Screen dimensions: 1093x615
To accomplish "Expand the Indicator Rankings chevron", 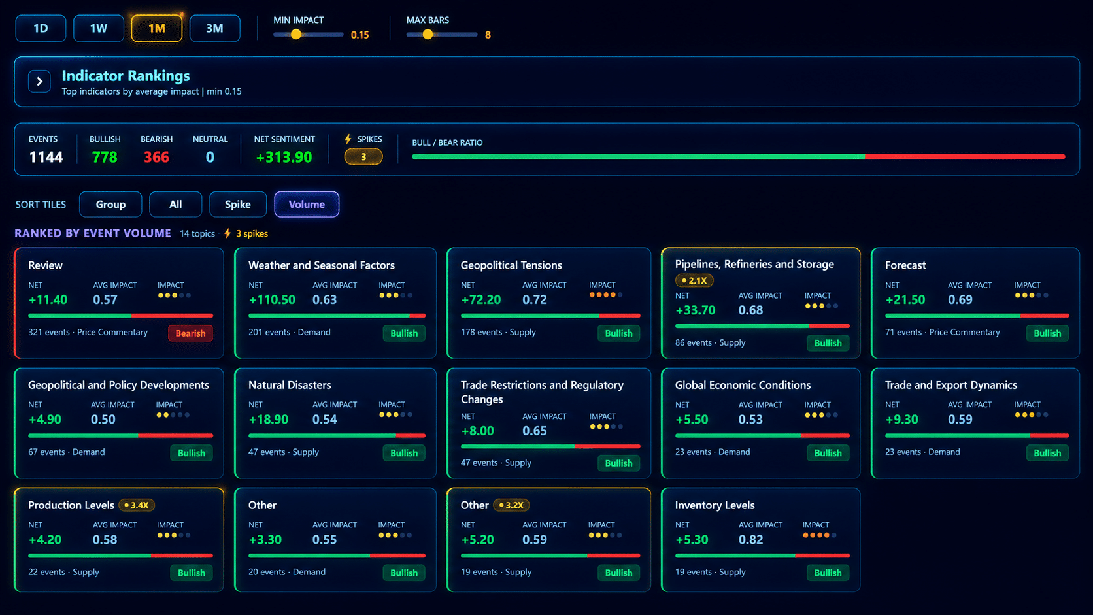I will click(x=39, y=82).
